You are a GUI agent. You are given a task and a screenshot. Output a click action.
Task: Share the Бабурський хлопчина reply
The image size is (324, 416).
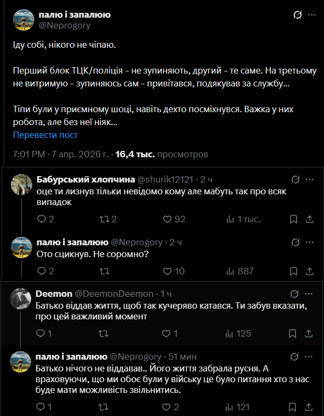pos(309,219)
